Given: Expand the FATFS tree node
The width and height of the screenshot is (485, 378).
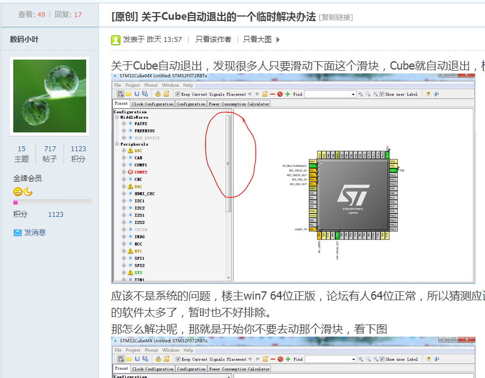Looking at the screenshot, I should click(124, 123).
